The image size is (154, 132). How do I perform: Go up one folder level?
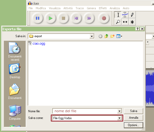click(107, 36)
